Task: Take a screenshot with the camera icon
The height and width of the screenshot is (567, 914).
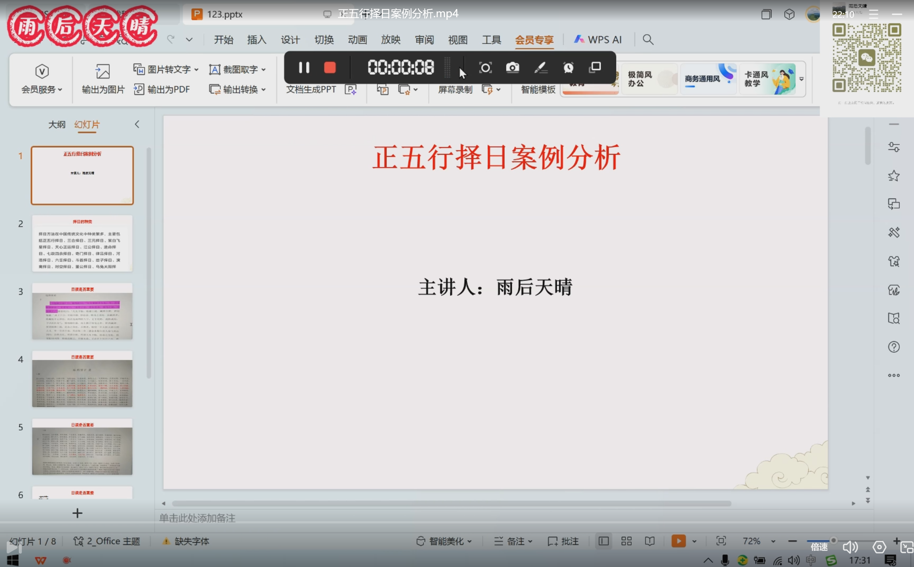Action: coord(513,68)
